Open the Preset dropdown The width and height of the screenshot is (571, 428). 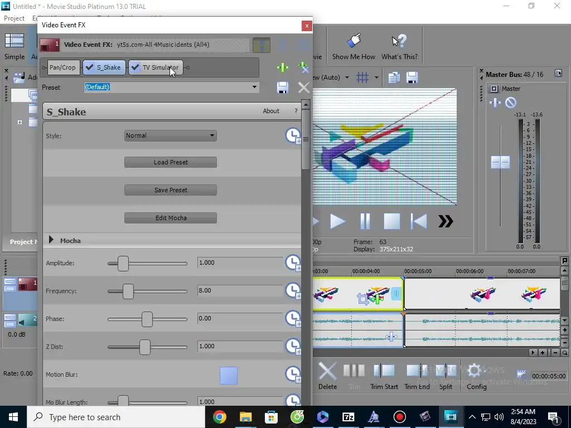coord(254,87)
